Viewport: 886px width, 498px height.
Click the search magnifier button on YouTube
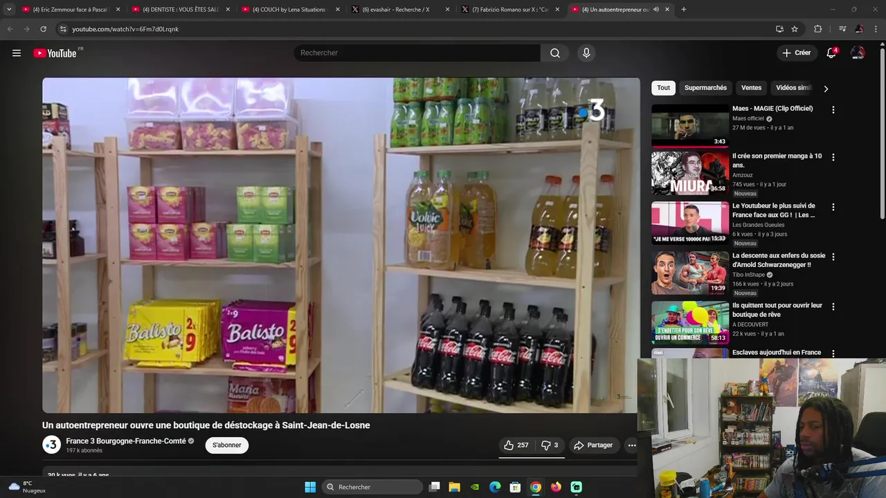pos(555,53)
